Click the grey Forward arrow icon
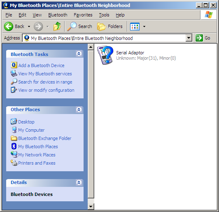The image size is (219, 212). pyautogui.click(x=38, y=26)
